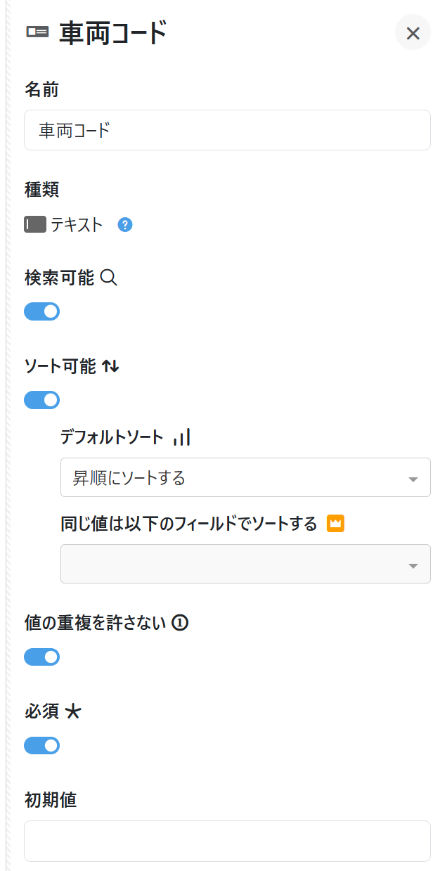
Task: Click the bar chart icon beside デフォルトソート
Action: (x=182, y=437)
